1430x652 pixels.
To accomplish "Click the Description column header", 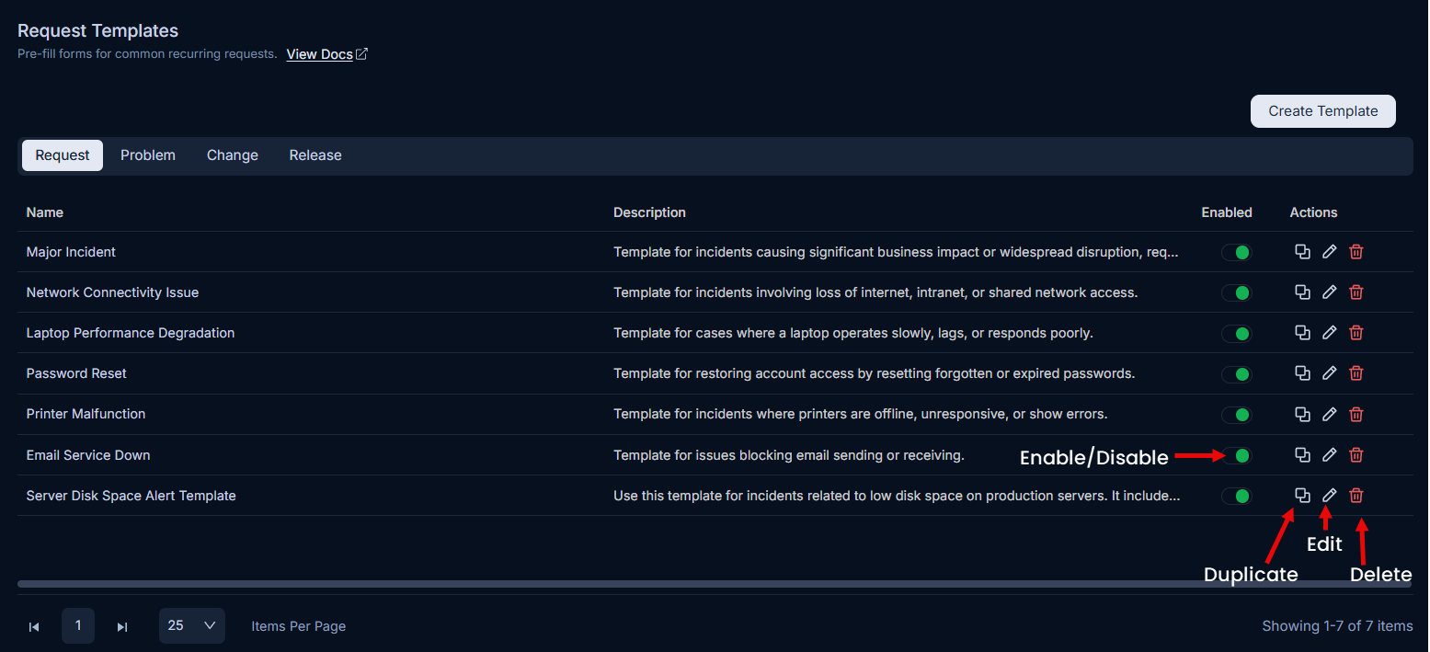I will [650, 212].
